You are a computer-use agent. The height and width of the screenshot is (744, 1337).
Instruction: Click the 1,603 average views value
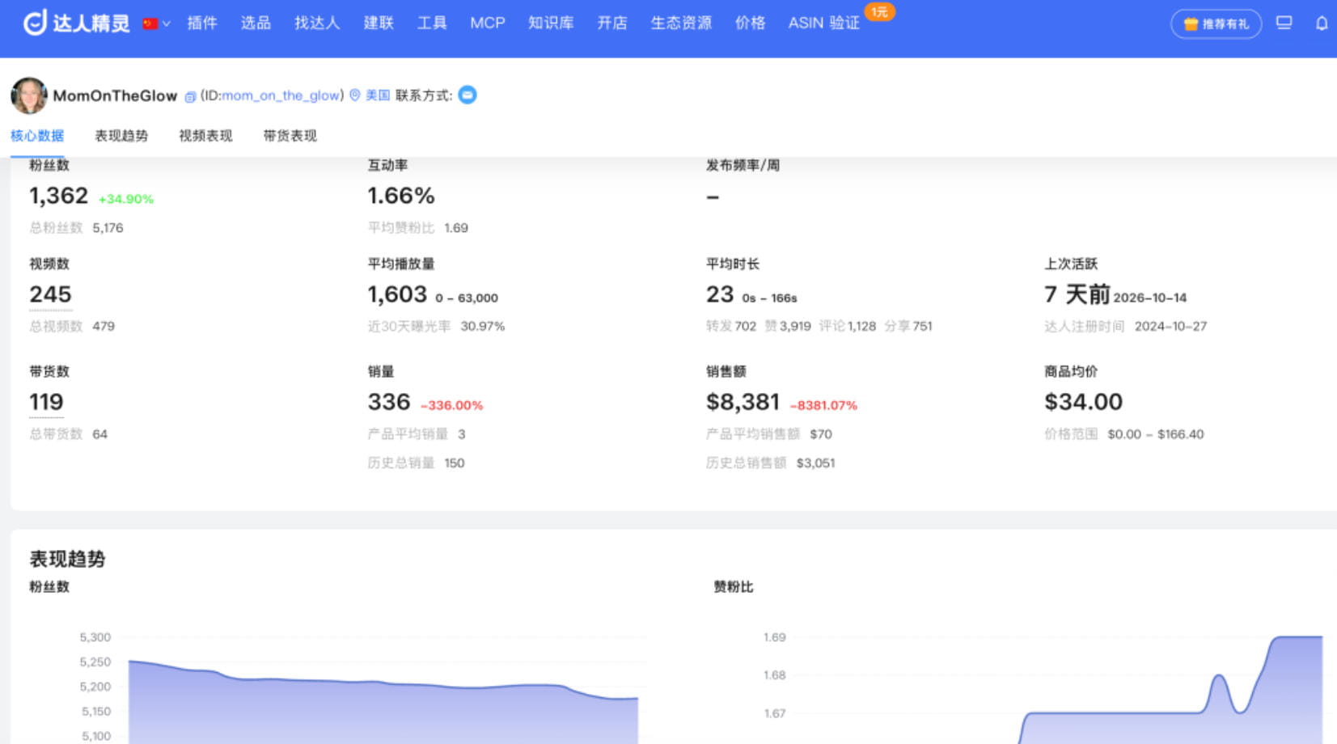[397, 294]
